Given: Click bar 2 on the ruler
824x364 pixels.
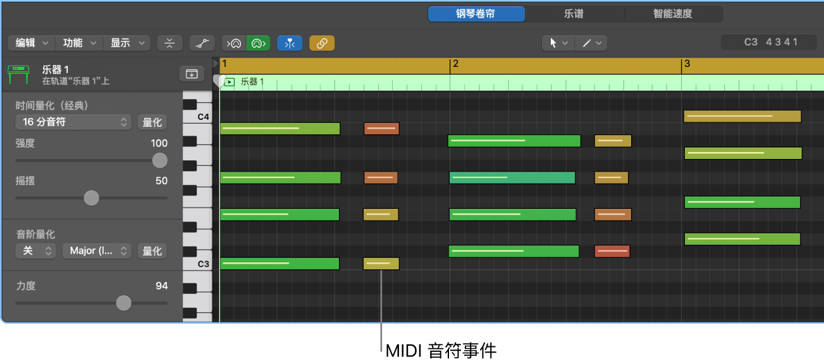Looking at the screenshot, I should click(455, 64).
